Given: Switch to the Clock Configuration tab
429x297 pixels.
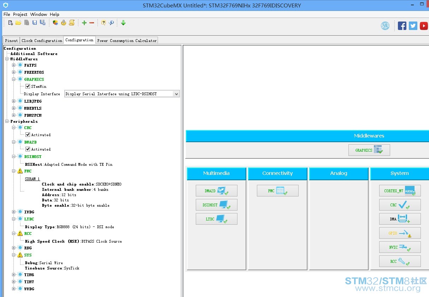Looking at the screenshot, I should tap(42, 41).
